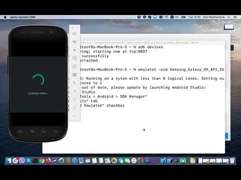Viewport: 241px width, 180px height.
Task: Open Notification Center from the menu bar
Action: 235,17
